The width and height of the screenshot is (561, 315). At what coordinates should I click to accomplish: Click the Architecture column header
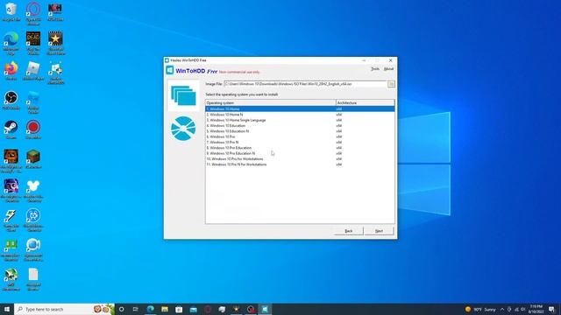click(x=366, y=103)
